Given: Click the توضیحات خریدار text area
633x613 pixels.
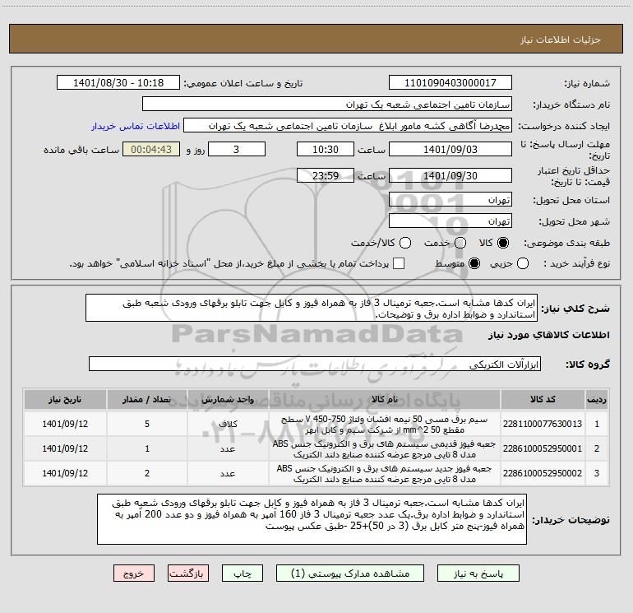Looking at the screenshot, I should click(312, 519).
